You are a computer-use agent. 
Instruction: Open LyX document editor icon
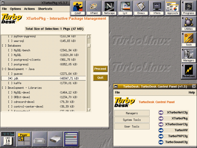point(125,8)
